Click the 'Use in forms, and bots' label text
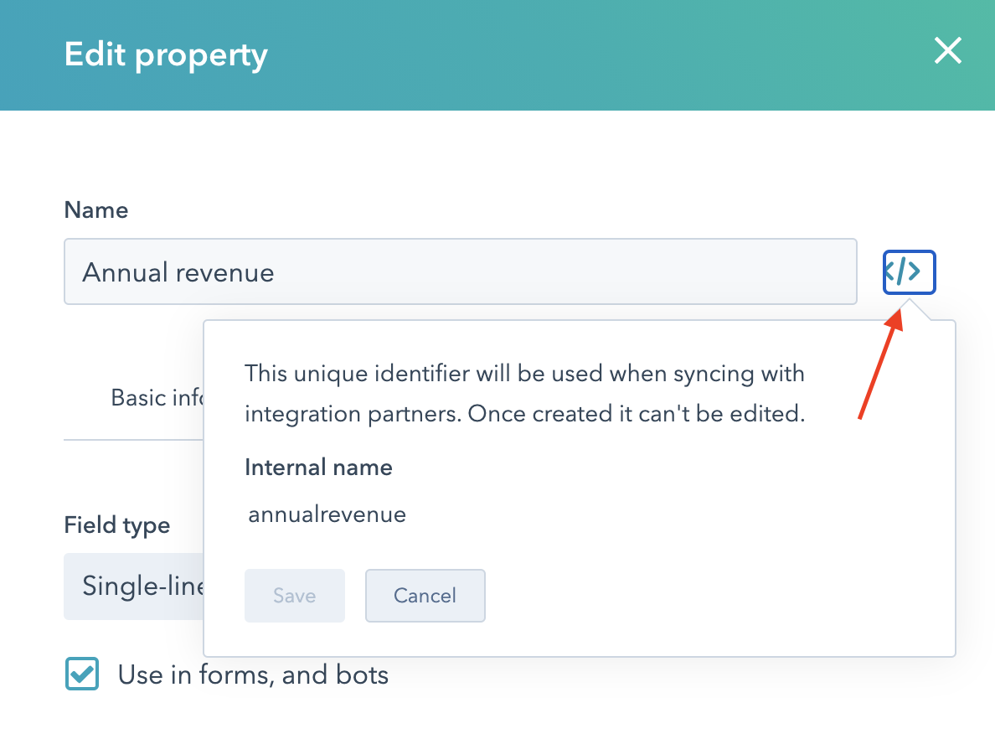The image size is (995, 739). [x=253, y=674]
